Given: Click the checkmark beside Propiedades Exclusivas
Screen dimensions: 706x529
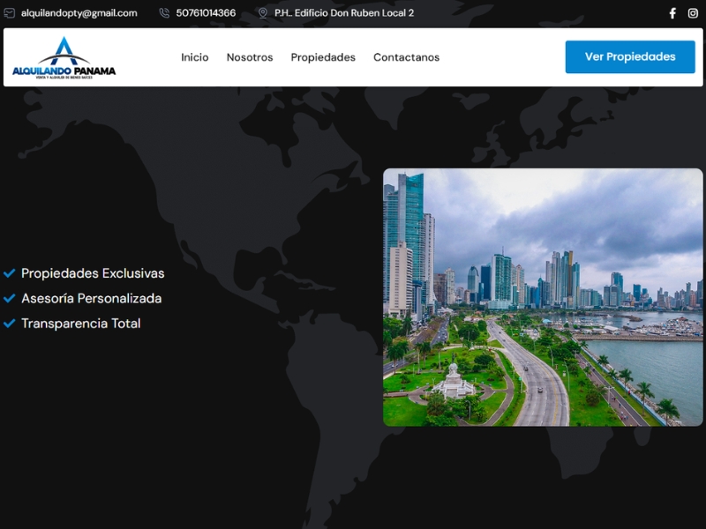Looking at the screenshot, I should pyautogui.click(x=11, y=273).
